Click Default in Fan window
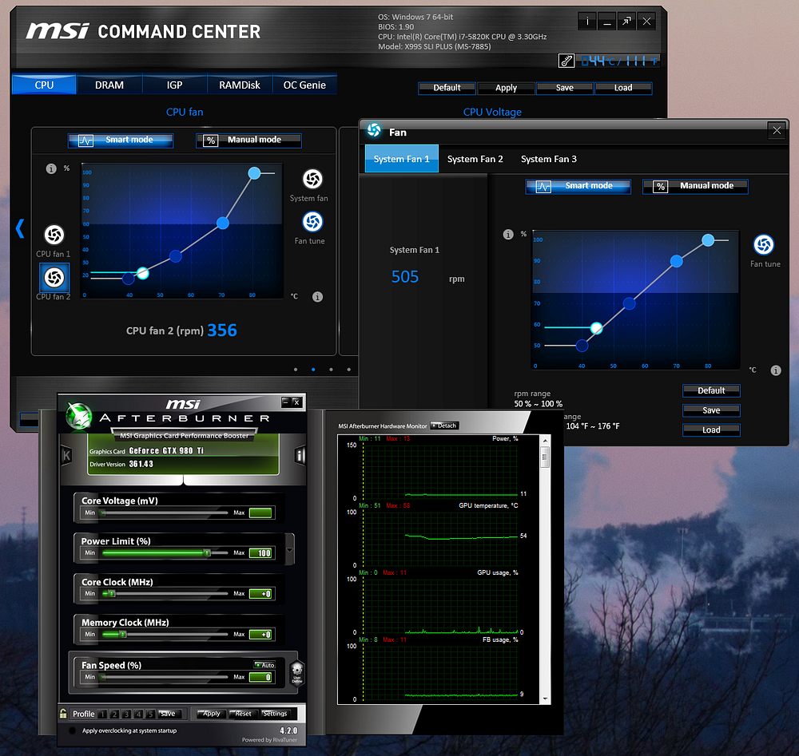Viewport: 799px width, 756px height. coord(711,391)
